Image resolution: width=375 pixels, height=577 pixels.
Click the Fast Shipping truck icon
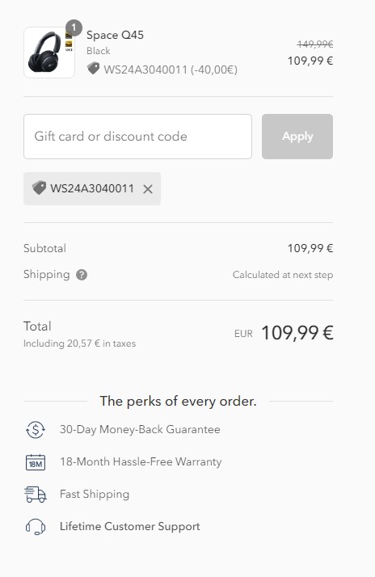click(36, 495)
